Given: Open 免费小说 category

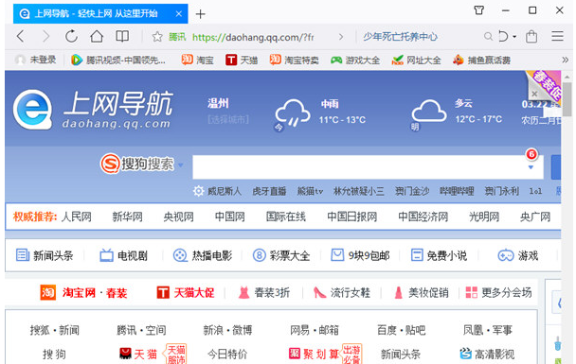Looking at the screenshot, I should (x=439, y=255).
